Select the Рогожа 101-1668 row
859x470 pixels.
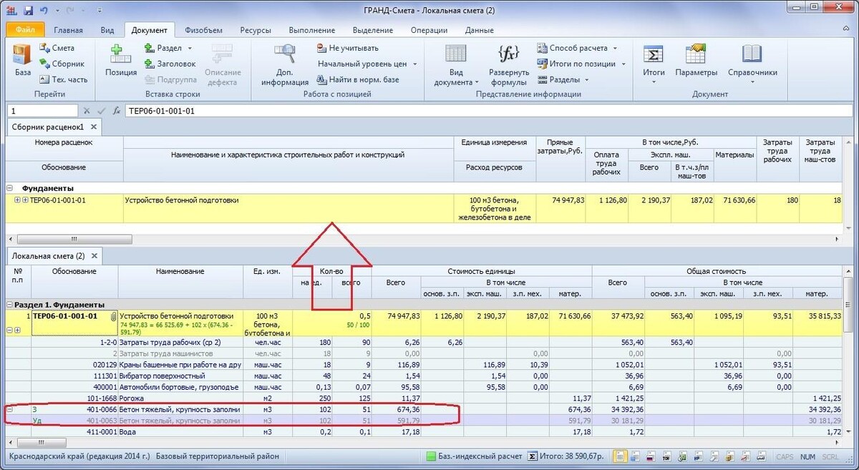point(424,398)
